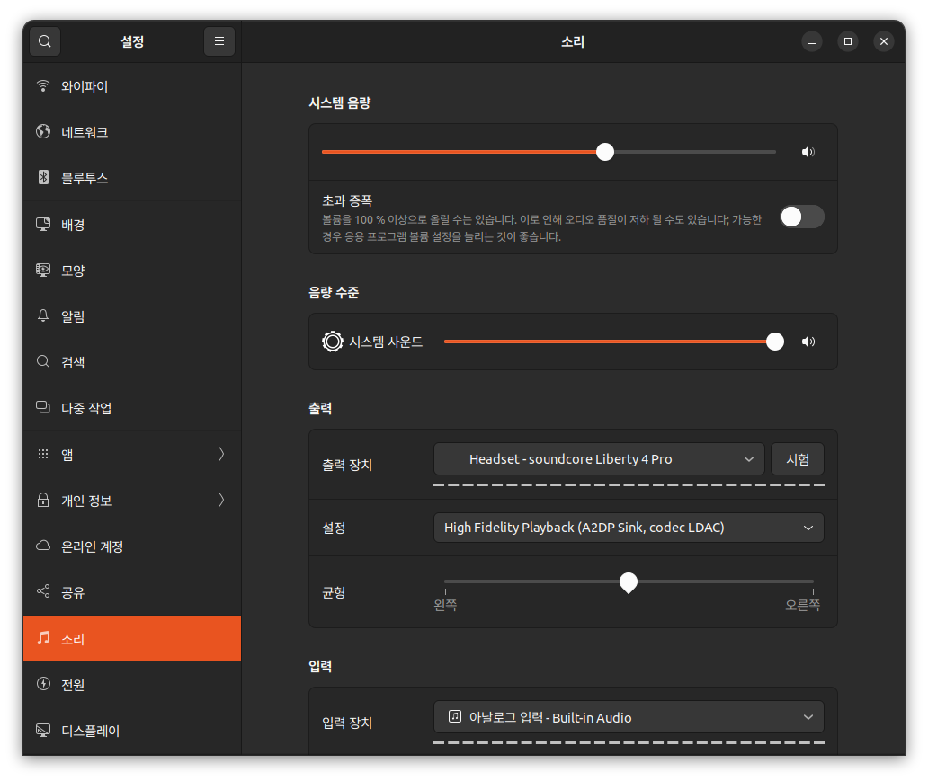Click the 입력 장치 row label
The image size is (928, 781).
[347, 723]
